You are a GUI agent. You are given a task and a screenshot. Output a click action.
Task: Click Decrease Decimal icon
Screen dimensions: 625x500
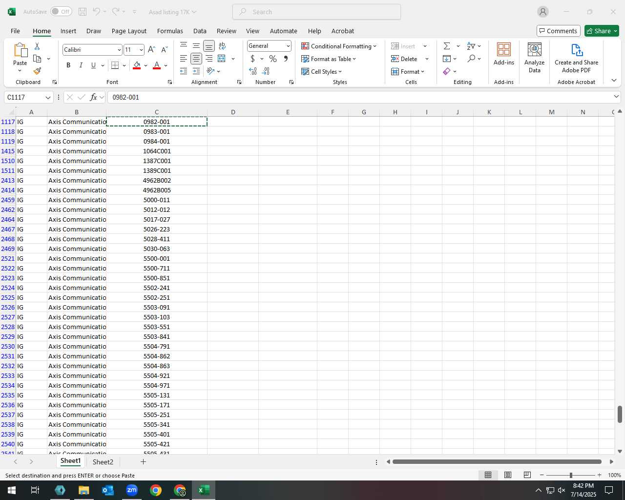(x=266, y=71)
